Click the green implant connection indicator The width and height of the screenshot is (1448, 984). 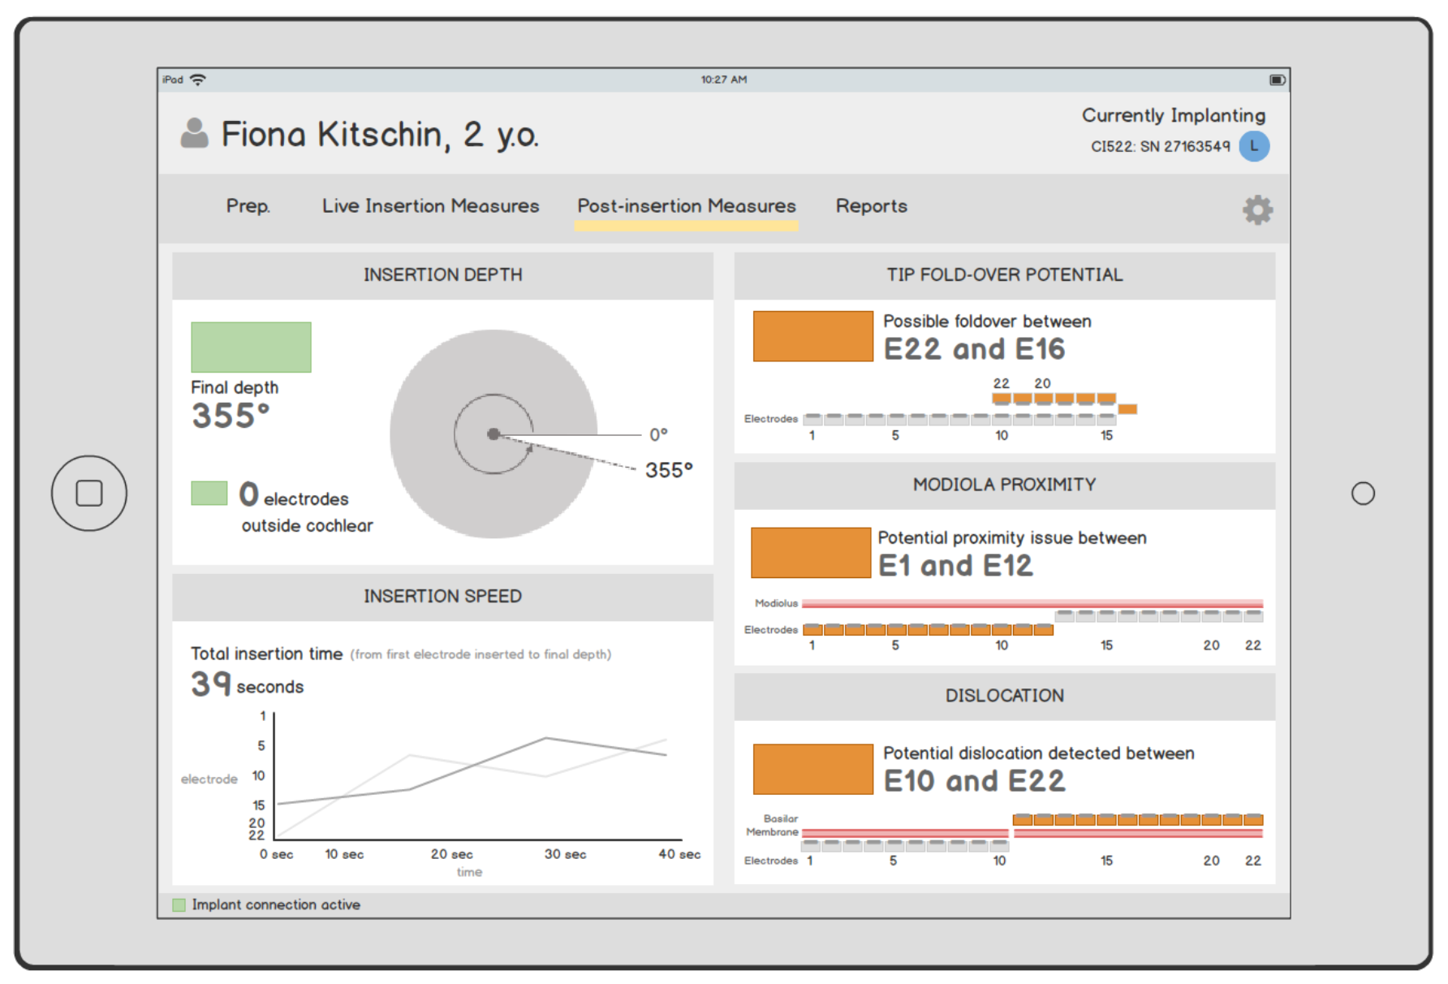[179, 904]
